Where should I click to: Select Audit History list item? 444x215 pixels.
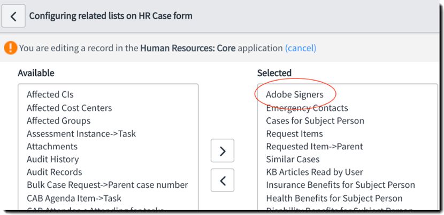tap(52, 160)
